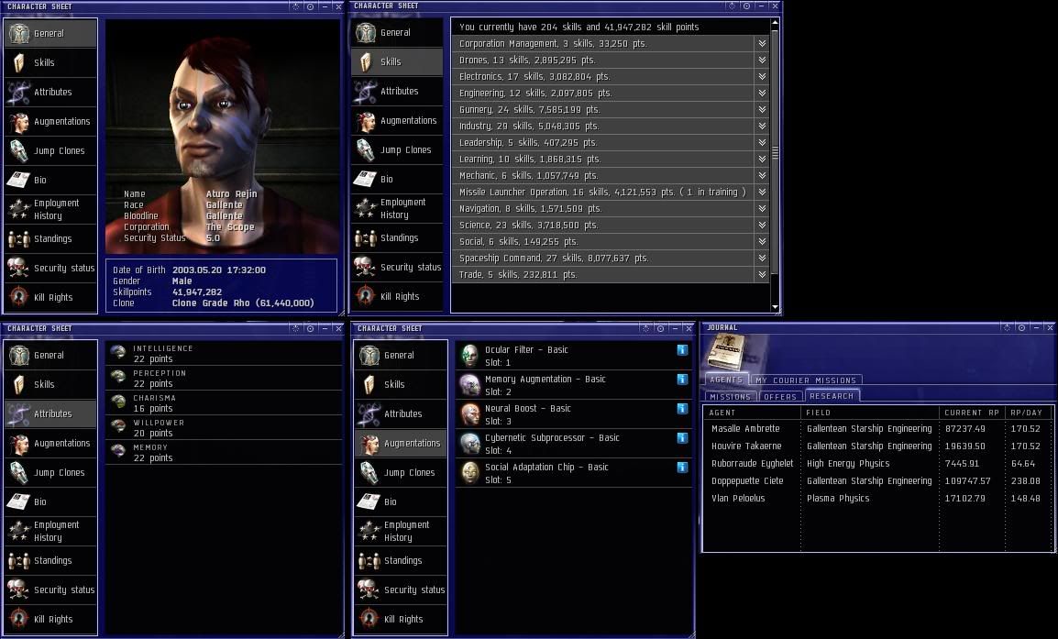Image resolution: width=1058 pixels, height=639 pixels.
Task: Click the Charisma attribute row
Action: click(224, 402)
